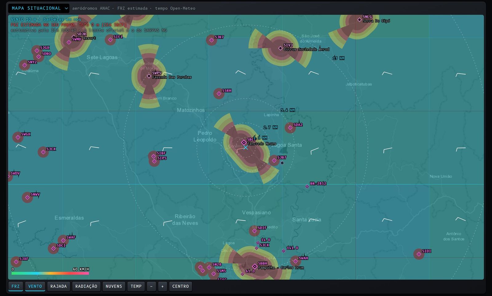Select the SNWV aerodrome marker
The width and height of the screenshot is (492, 296).
pyautogui.click(x=27, y=197)
